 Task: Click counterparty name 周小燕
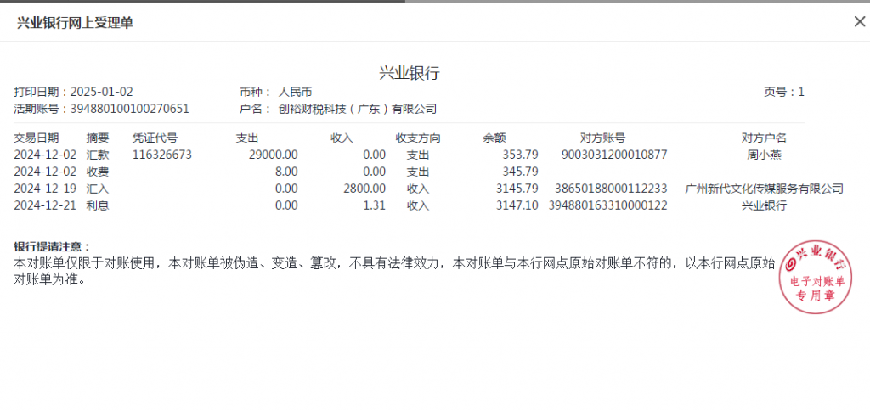[764, 155]
